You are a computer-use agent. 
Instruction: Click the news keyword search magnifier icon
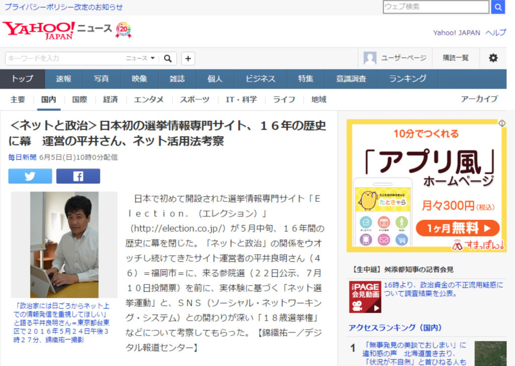pos(168,58)
